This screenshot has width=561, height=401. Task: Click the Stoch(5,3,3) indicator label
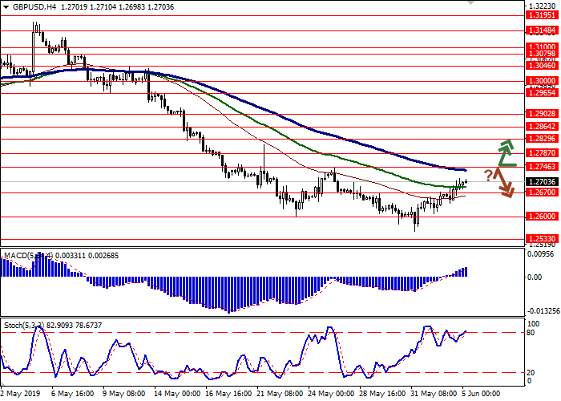[x=24, y=326]
